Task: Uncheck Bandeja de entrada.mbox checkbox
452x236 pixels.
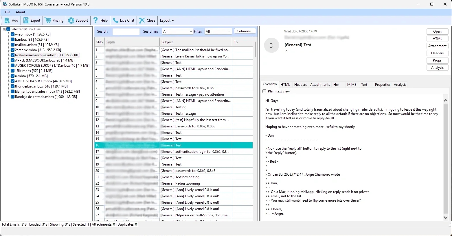Action: (x=13, y=97)
